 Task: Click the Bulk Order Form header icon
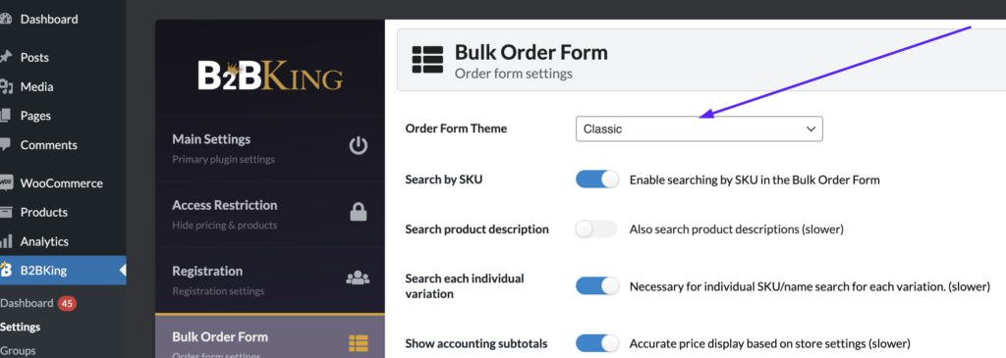pos(426,58)
